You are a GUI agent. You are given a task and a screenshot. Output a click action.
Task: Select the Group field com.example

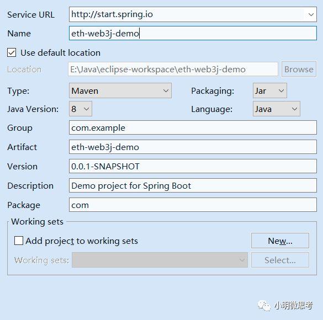point(193,128)
